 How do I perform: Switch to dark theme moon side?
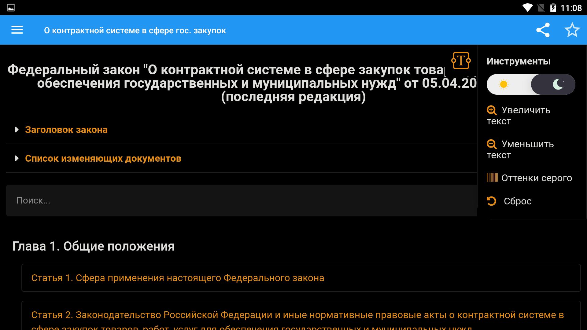click(558, 84)
